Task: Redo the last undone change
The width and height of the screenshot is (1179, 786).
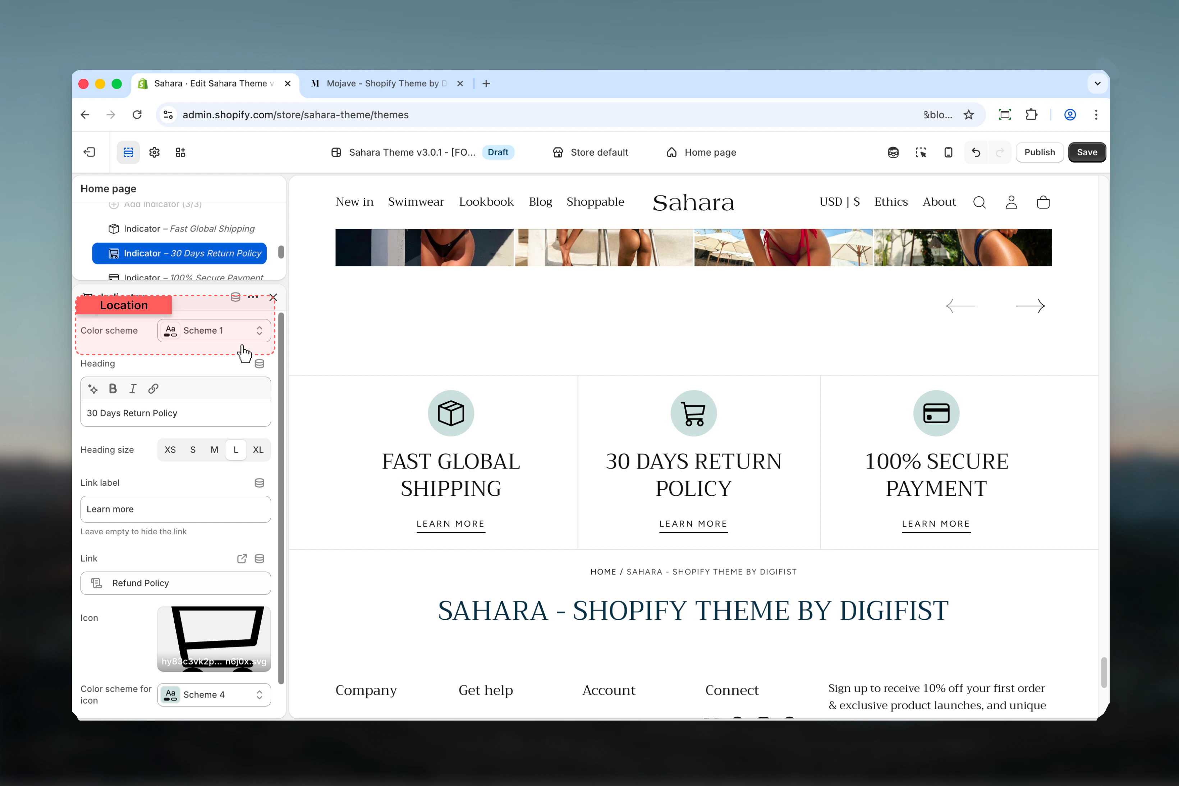Action: [1000, 152]
